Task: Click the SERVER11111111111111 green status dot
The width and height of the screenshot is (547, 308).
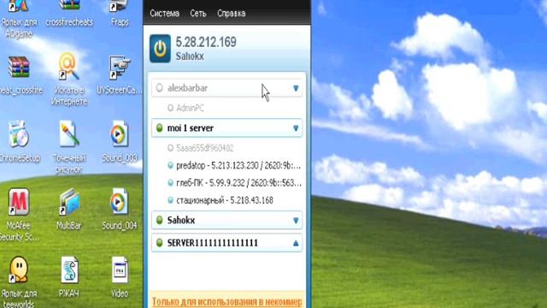Action: pyautogui.click(x=160, y=243)
